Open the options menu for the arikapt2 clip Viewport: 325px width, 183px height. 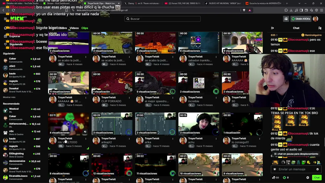[129, 139]
